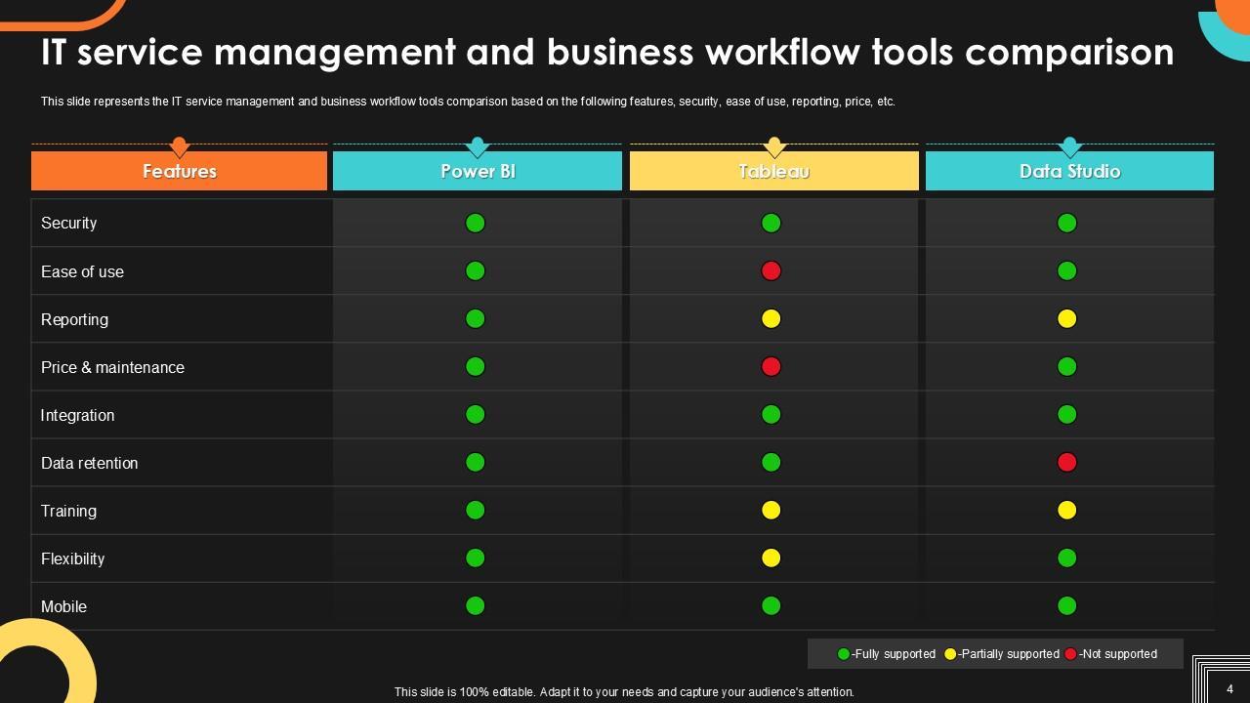Screen dimensions: 1250x703
Task: Pick Tableau's red Price & maintenance dot
Action: click(x=771, y=367)
